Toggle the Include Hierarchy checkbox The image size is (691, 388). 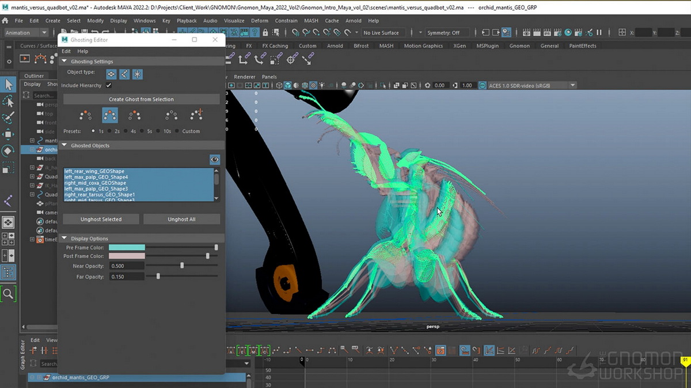coord(108,86)
